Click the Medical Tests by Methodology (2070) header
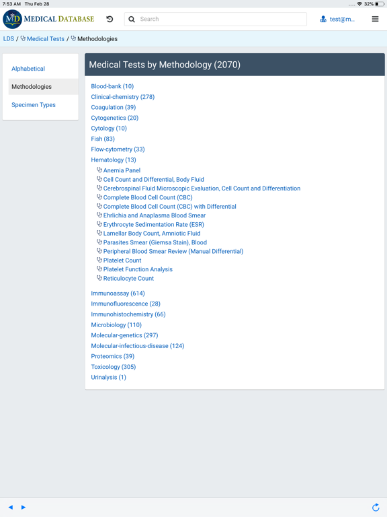Viewport: 387px width, 517px height. click(x=234, y=65)
